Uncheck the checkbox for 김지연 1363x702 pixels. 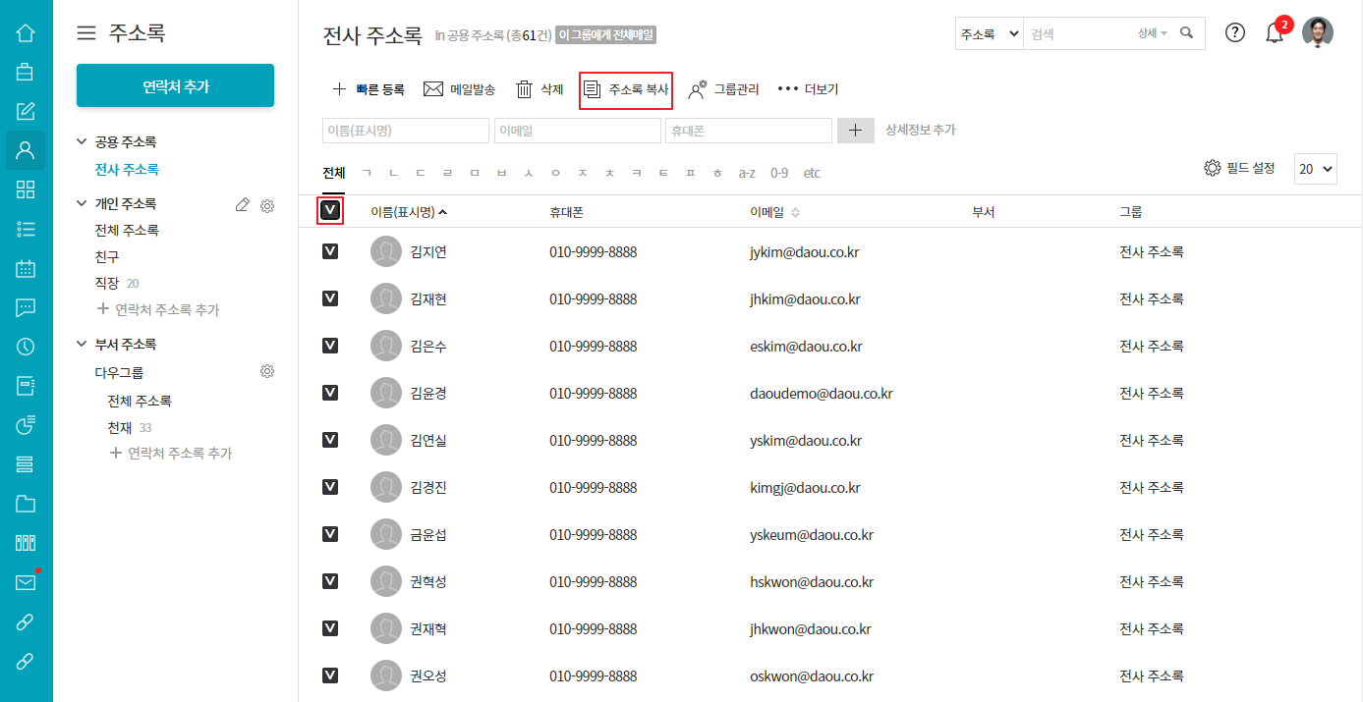pyautogui.click(x=330, y=252)
